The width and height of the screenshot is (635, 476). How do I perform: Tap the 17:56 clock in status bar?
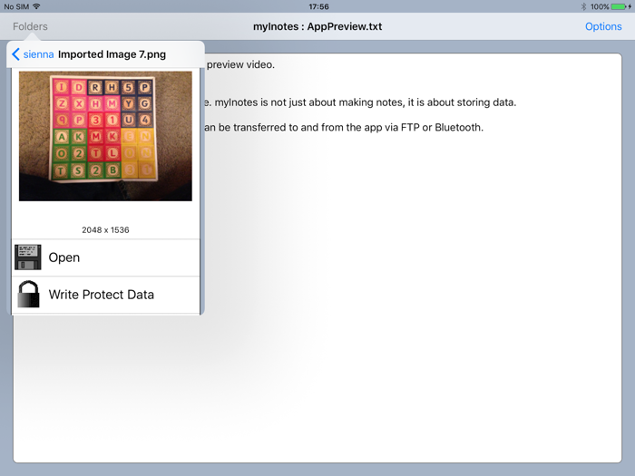click(318, 7)
